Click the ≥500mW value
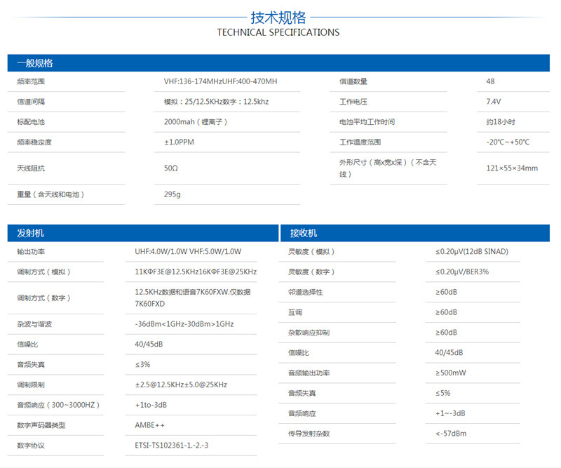 (x=450, y=373)
